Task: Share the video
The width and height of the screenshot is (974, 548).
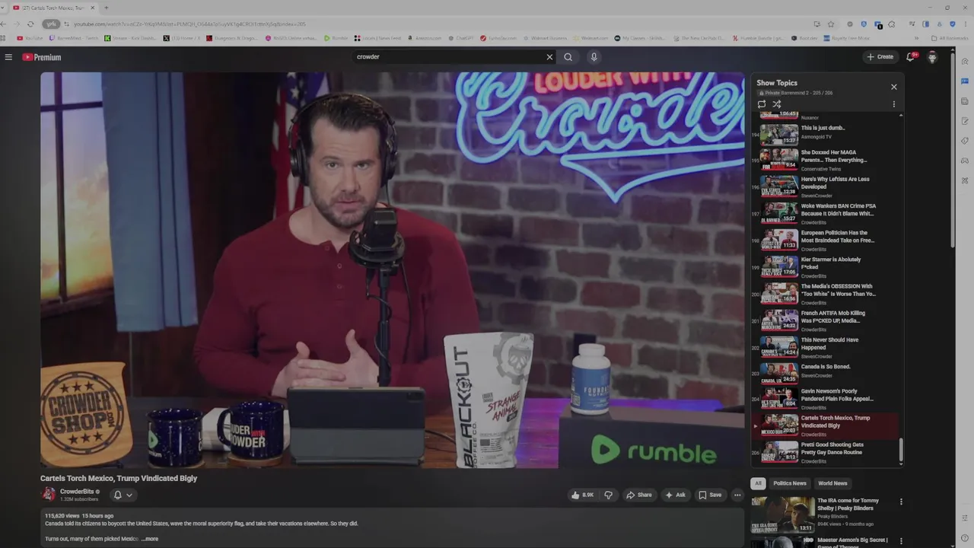Action: pos(639,495)
